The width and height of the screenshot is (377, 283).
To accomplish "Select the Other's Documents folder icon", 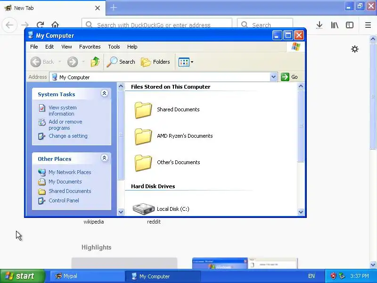I will [143, 163].
